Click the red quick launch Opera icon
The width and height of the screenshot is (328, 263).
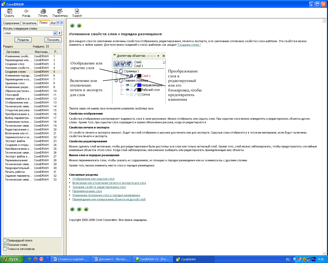pyautogui.click(x=42, y=259)
